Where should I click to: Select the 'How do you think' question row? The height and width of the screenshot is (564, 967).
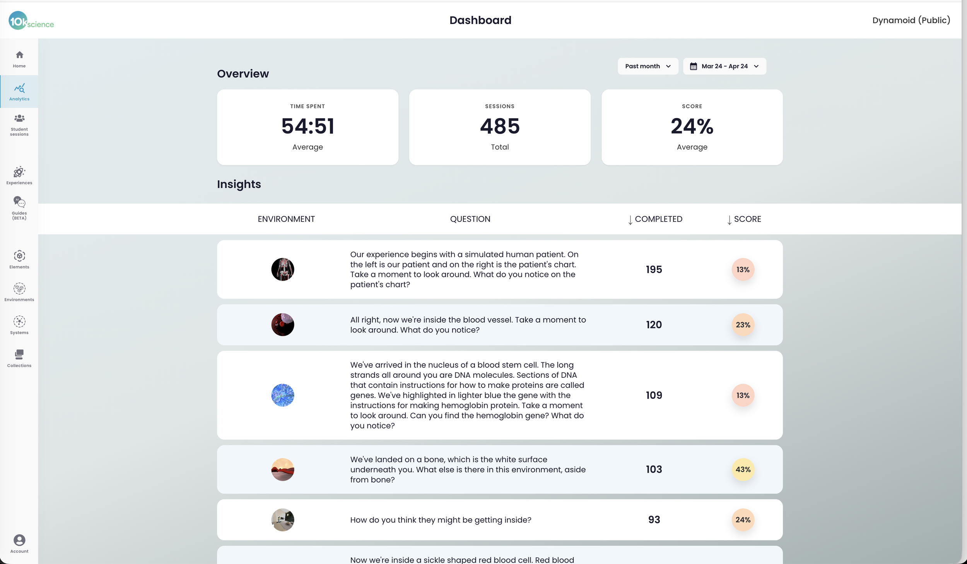tap(500, 520)
